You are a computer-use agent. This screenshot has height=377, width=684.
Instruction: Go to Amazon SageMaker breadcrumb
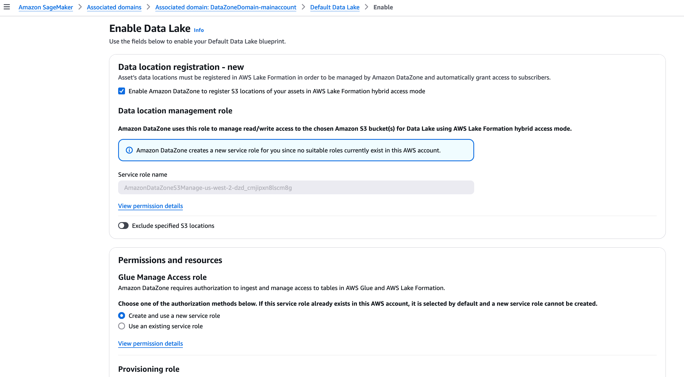46,7
